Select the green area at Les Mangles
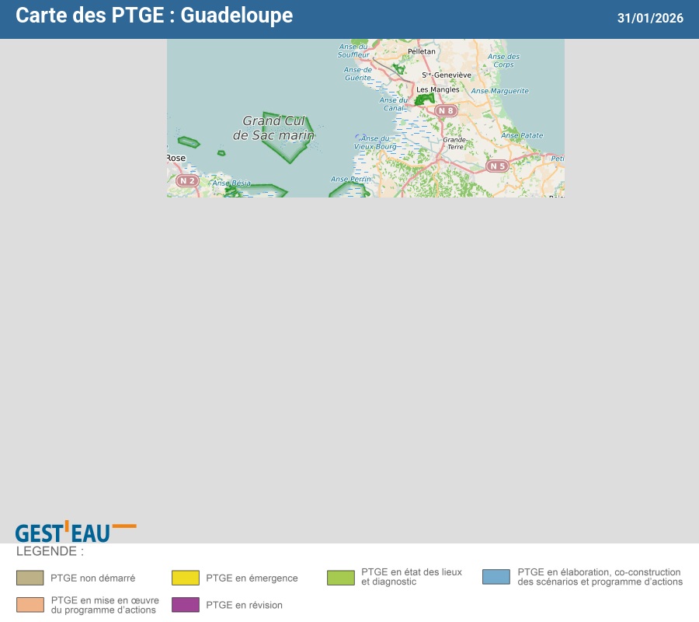Viewport: 699px width, 622px height. [x=424, y=100]
